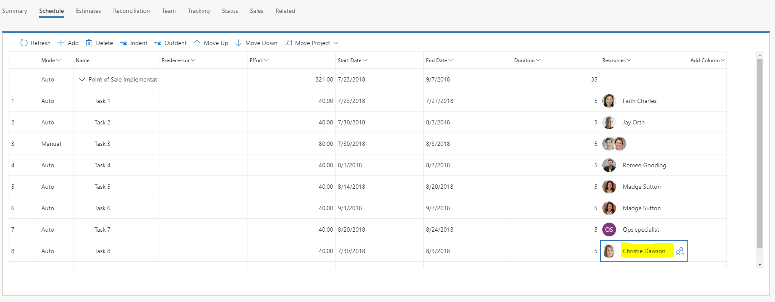Image resolution: width=775 pixels, height=302 pixels.
Task: Click the Indent icon
Action: 123,43
